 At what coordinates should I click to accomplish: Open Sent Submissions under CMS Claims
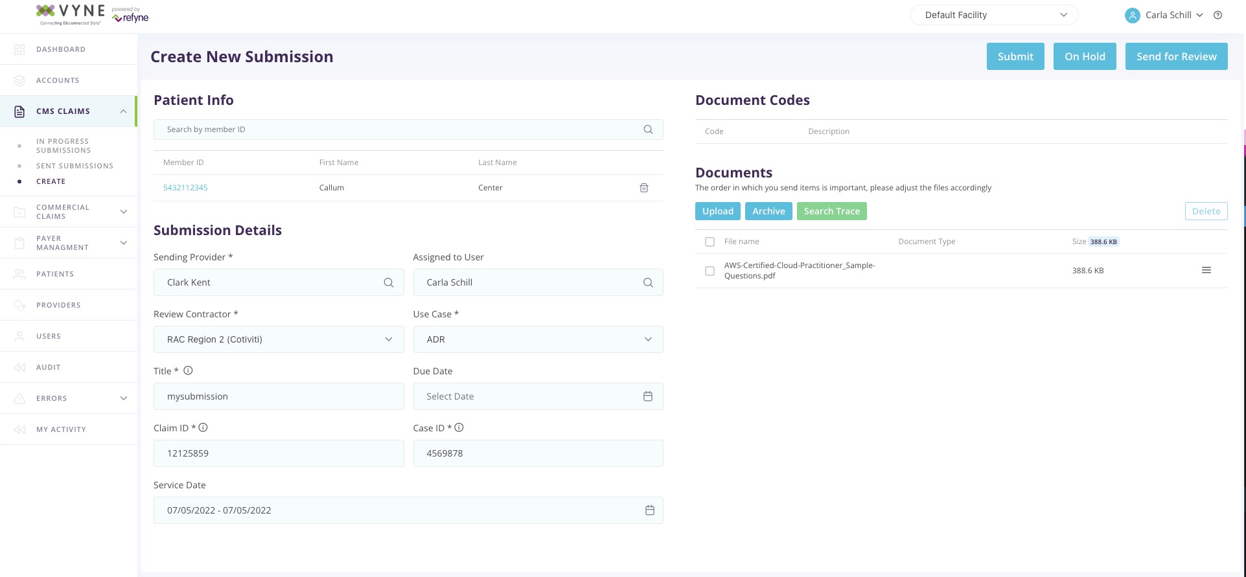tap(75, 166)
